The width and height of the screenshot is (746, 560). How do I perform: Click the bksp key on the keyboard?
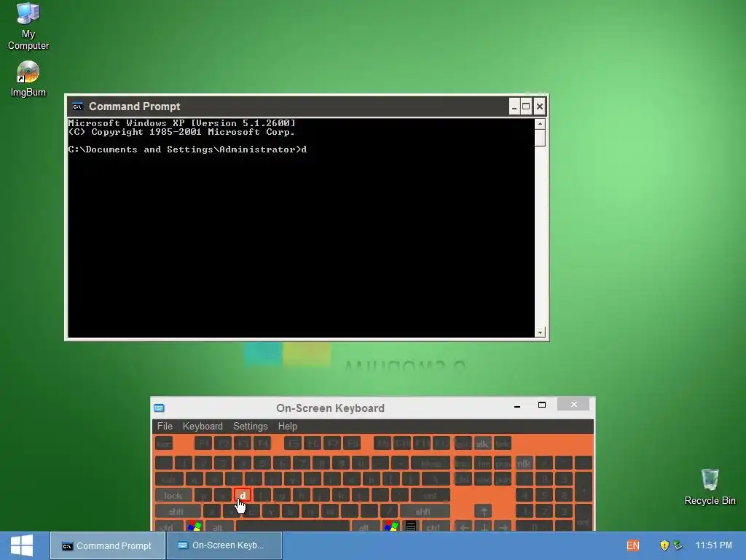point(431,463)
